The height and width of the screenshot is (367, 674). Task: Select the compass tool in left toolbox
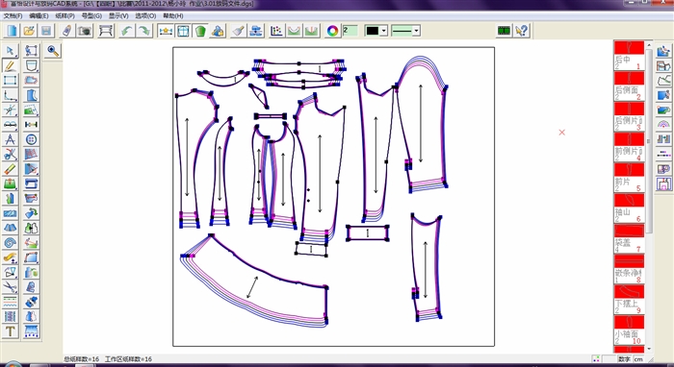10,139
